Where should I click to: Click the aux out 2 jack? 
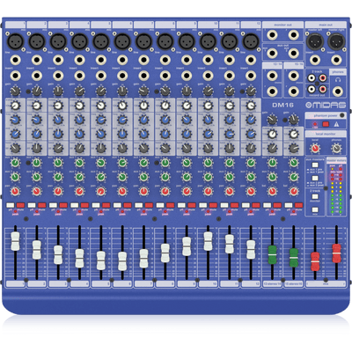(x=294, y=53)
